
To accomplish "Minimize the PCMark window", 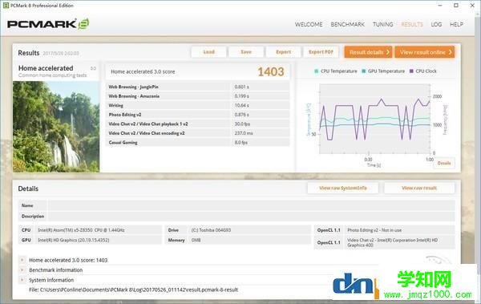I will tap(440, 6).
